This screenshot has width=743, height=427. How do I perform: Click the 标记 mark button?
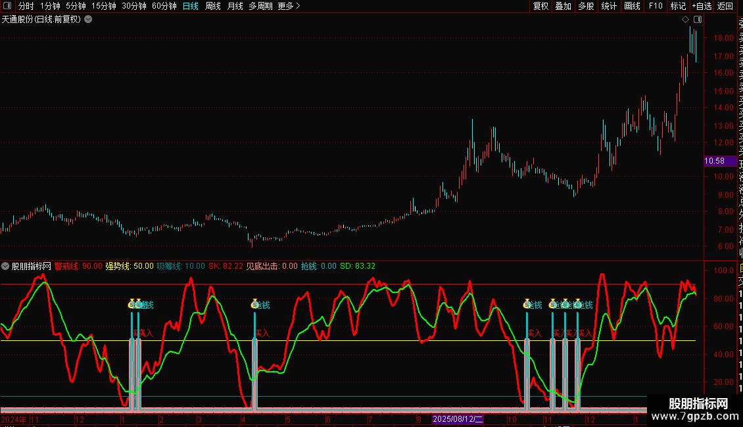tap(678, 6)
